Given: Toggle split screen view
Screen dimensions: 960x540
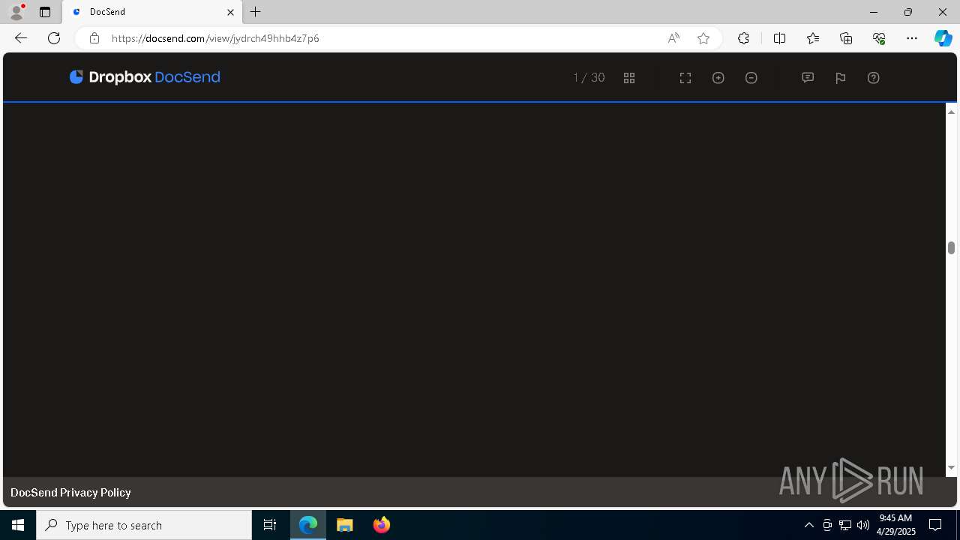Looking at the screenshot, I should pyautogui.click(x=779, y=38).
